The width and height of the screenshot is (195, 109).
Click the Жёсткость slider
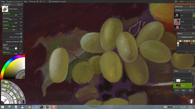(10, 54)
